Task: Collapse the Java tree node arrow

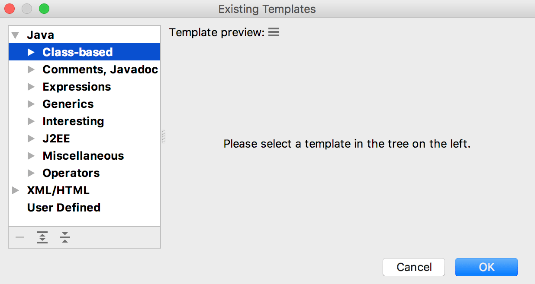Action: pyautogui.click(x=16, y=35)
